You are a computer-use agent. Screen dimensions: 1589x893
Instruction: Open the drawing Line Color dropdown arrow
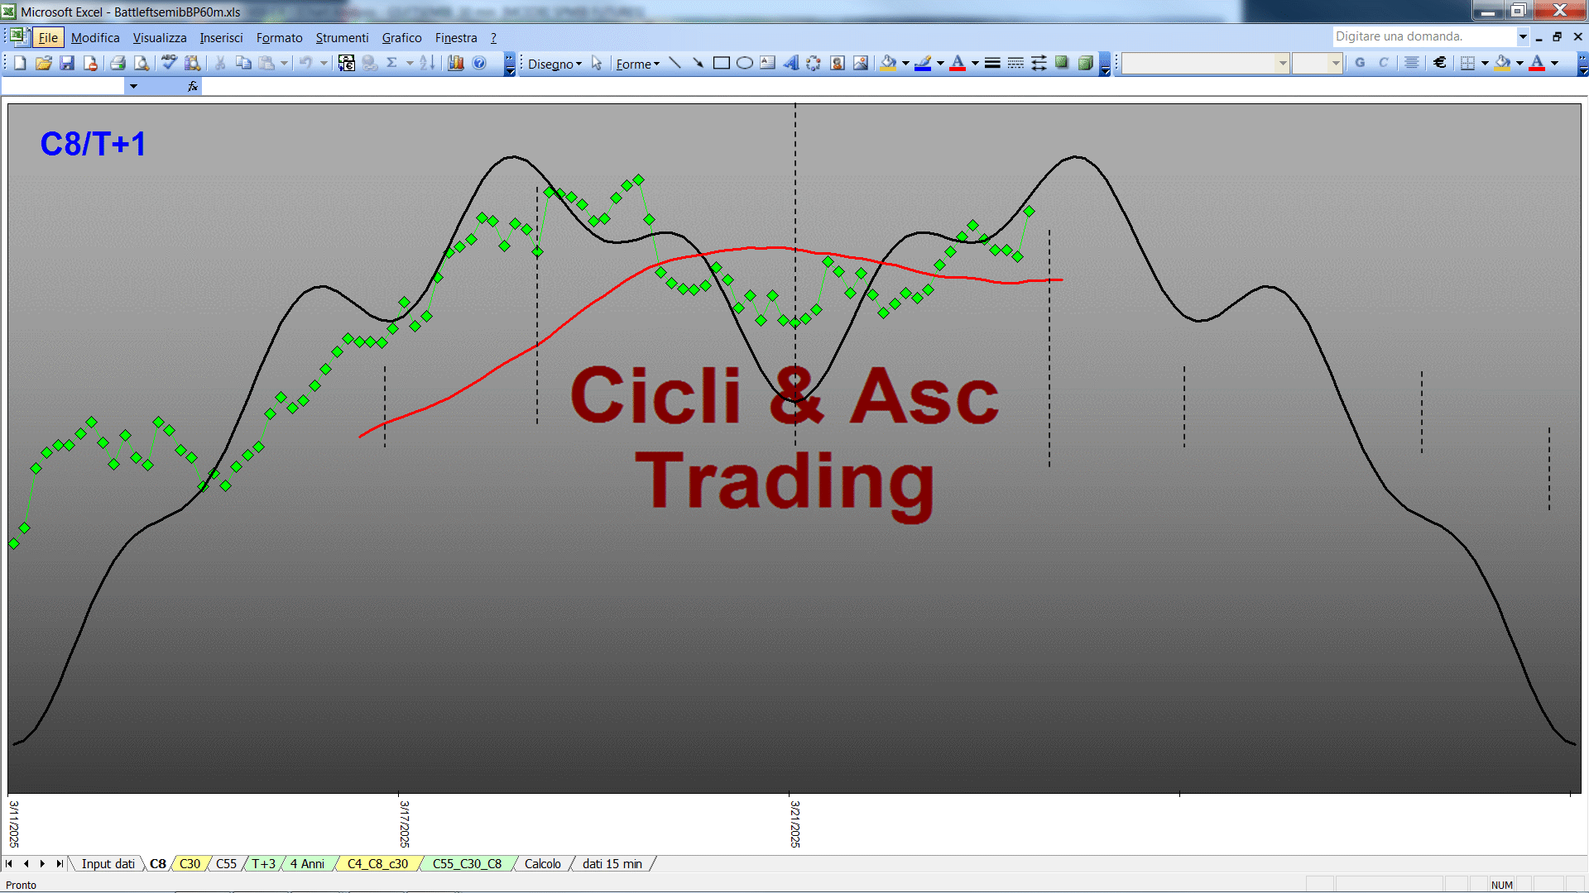(x=940, y=63)
